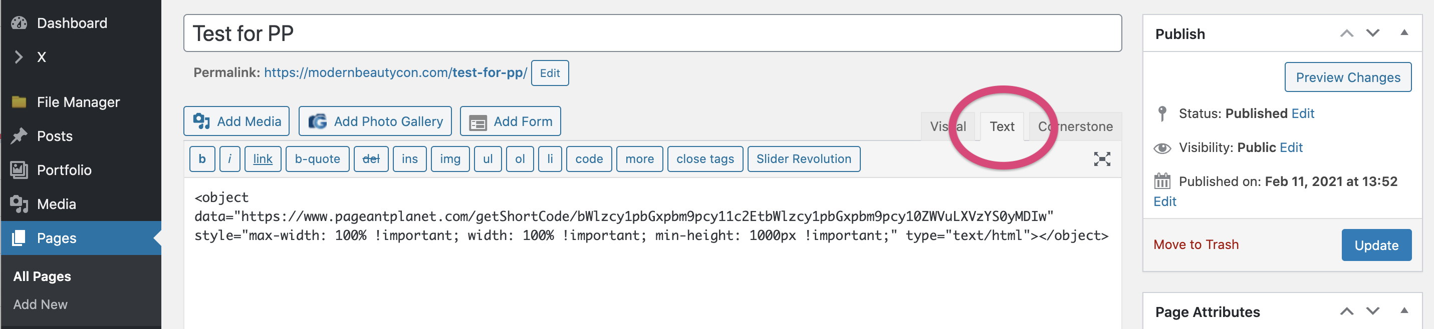The height and width of the screenshot is (329, 1434).
Task: Move Publish panel down arrow
Action: [x=1373, y=33]
